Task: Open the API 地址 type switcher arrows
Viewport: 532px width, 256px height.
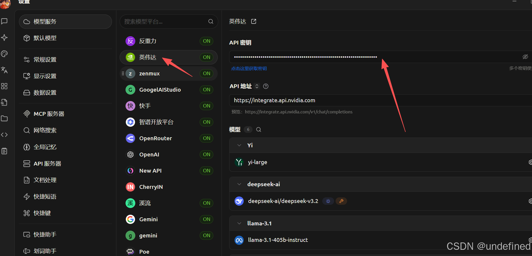Action: click(257, 86)
